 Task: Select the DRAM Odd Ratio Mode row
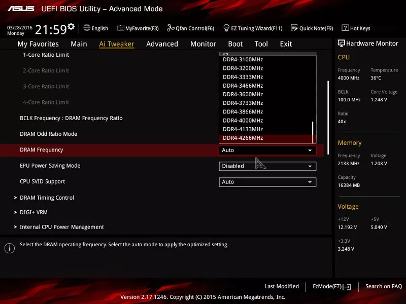coord(48,134)
